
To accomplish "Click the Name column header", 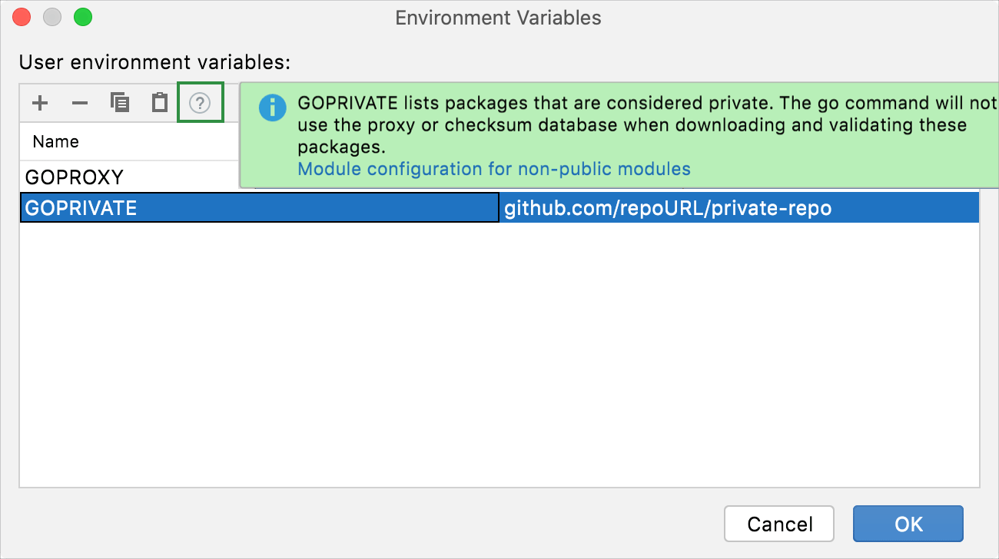I will coord(54,141).
